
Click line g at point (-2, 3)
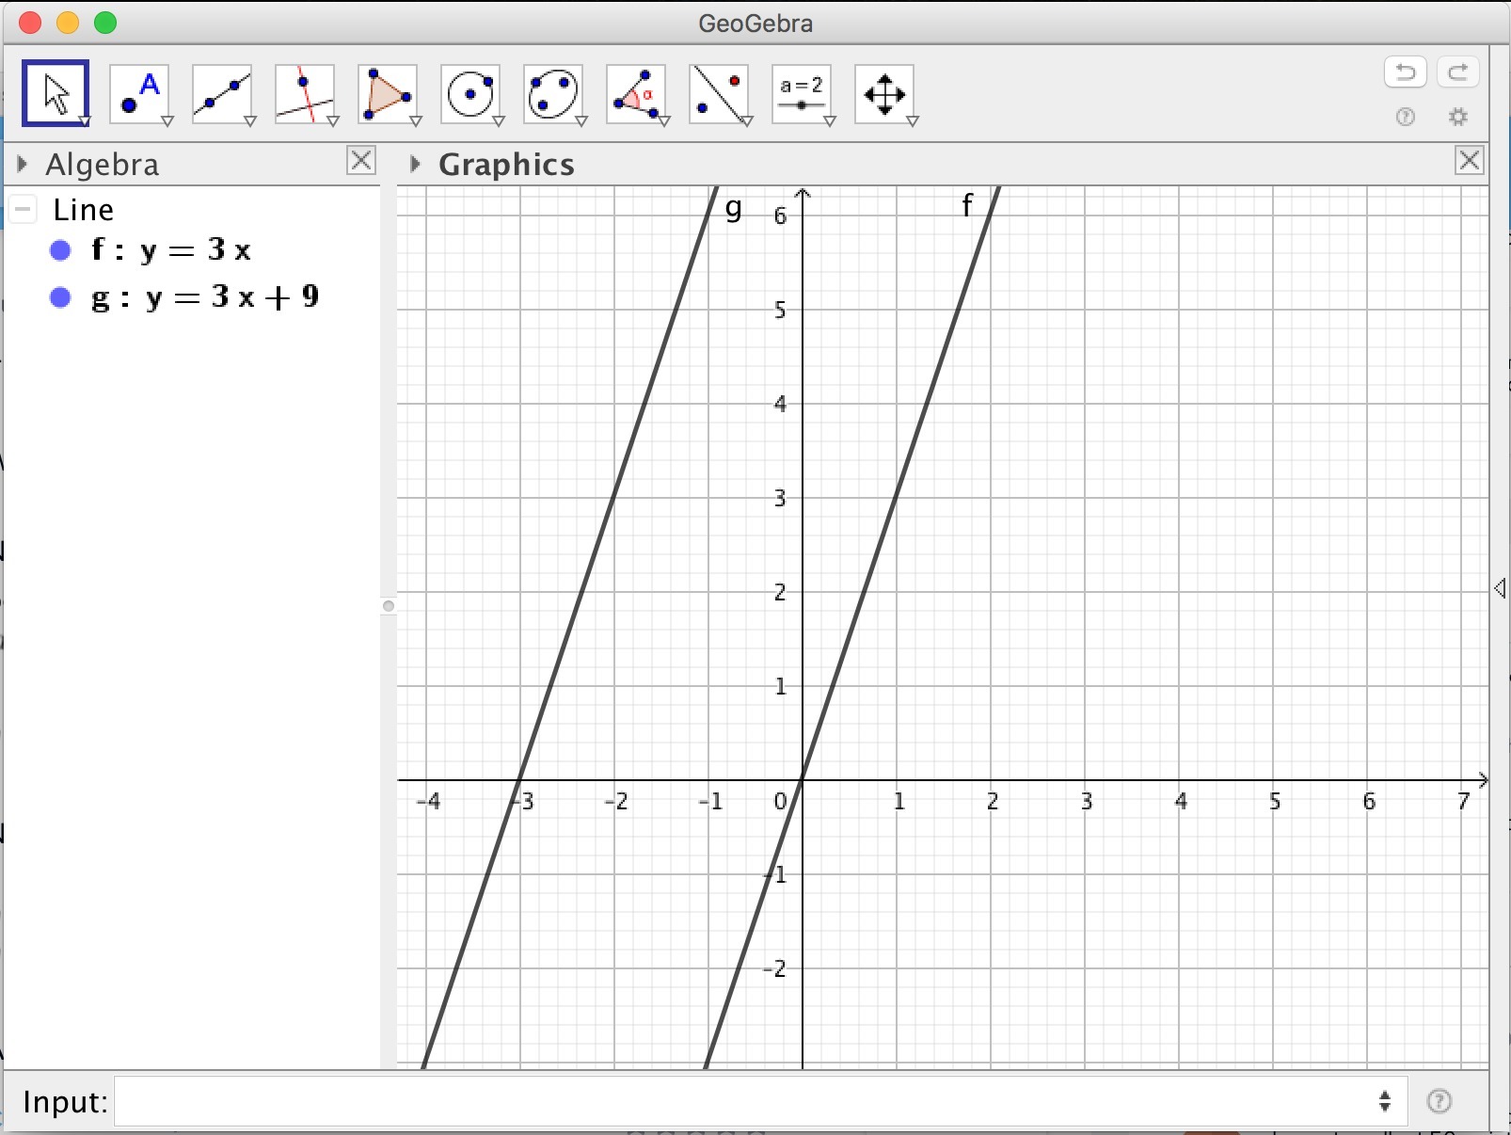click(614, 498)
